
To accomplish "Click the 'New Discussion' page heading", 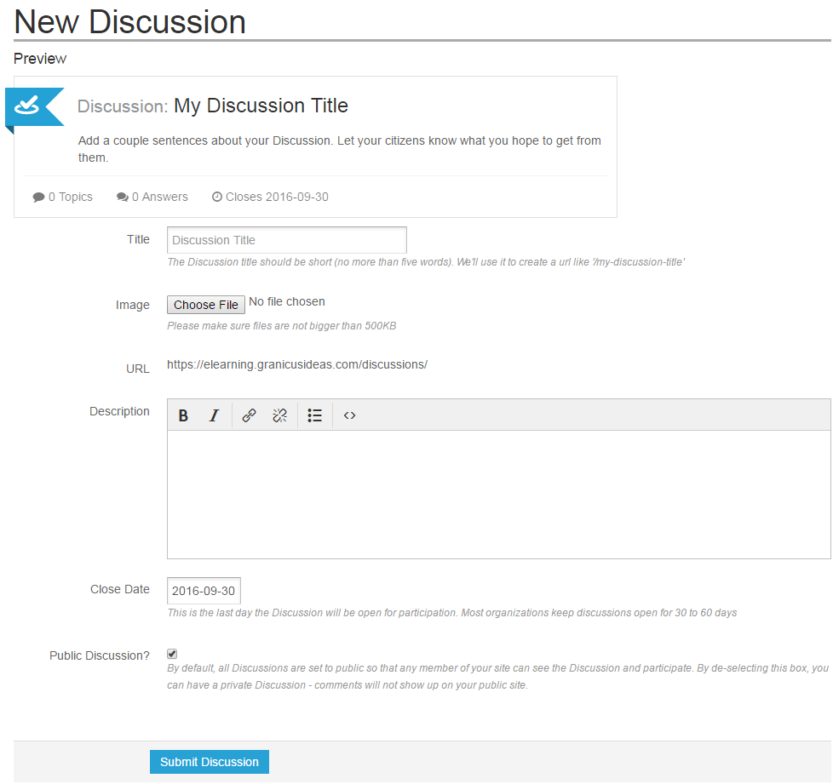I will pos(129,22).
